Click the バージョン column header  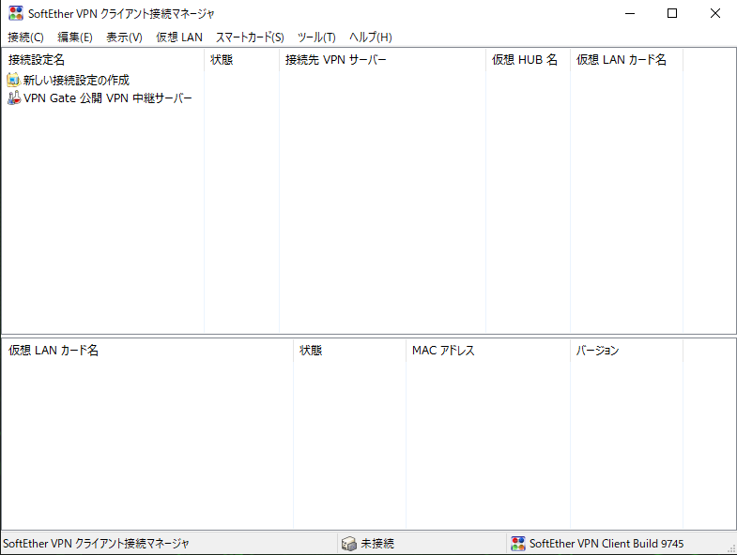click(598, 351)
